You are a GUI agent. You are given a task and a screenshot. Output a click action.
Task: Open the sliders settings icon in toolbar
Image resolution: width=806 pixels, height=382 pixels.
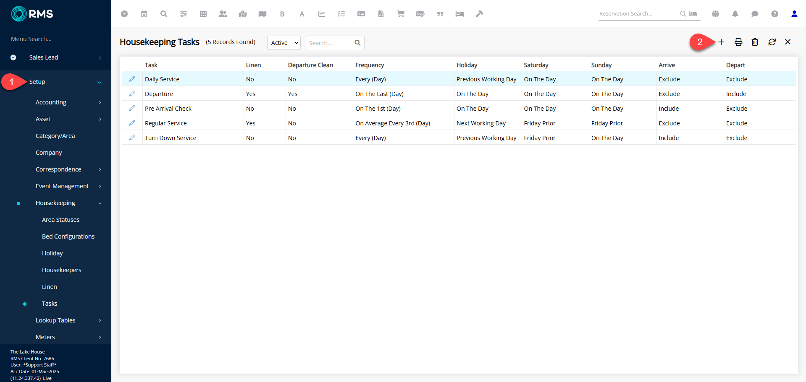[184, 14]
